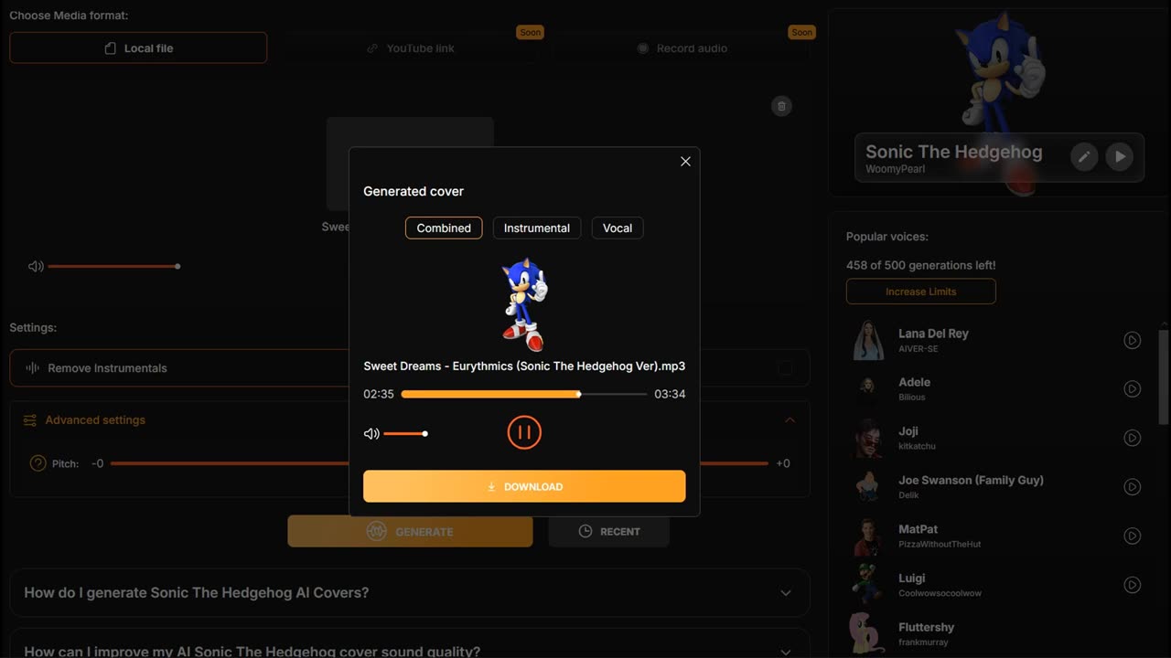Close the Generated cover dialog
The width and height of the screenshot is (1171, 658).
[x=685, y=162]
